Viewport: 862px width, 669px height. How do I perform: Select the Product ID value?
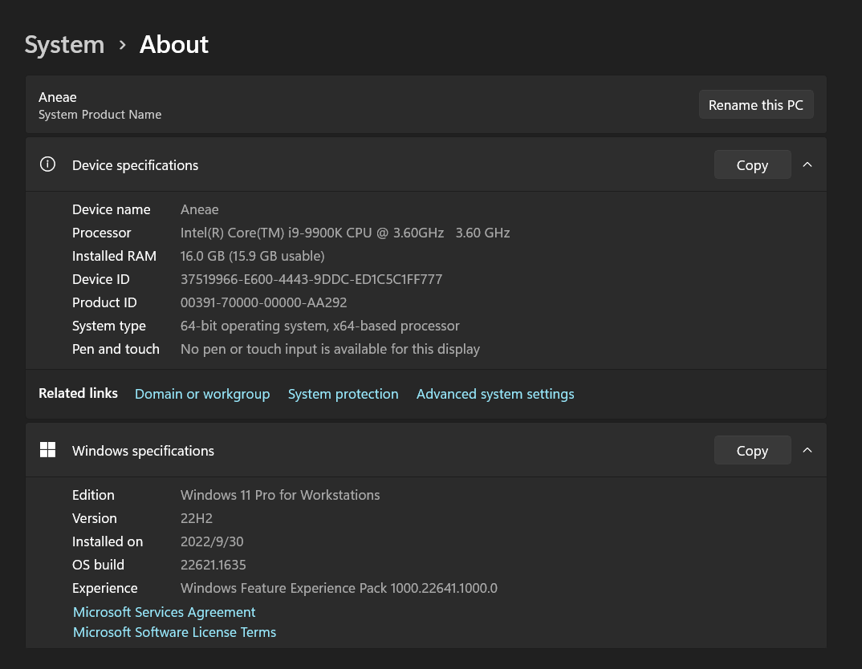coord(263,302)
